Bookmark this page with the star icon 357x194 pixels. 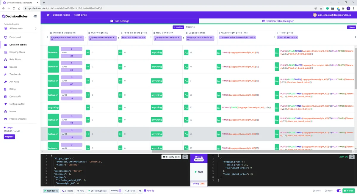(321, 8)
